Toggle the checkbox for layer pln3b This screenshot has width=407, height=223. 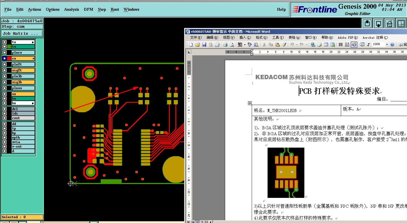pyautogui.click(x=5, y=76)
